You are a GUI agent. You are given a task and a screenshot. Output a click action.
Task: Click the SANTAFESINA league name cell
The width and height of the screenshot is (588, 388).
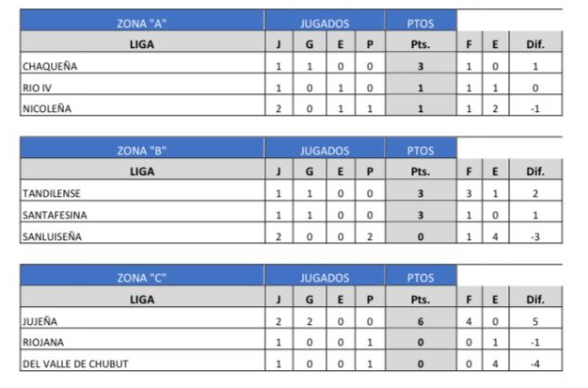pyautogui.click(x=142, y=211)
